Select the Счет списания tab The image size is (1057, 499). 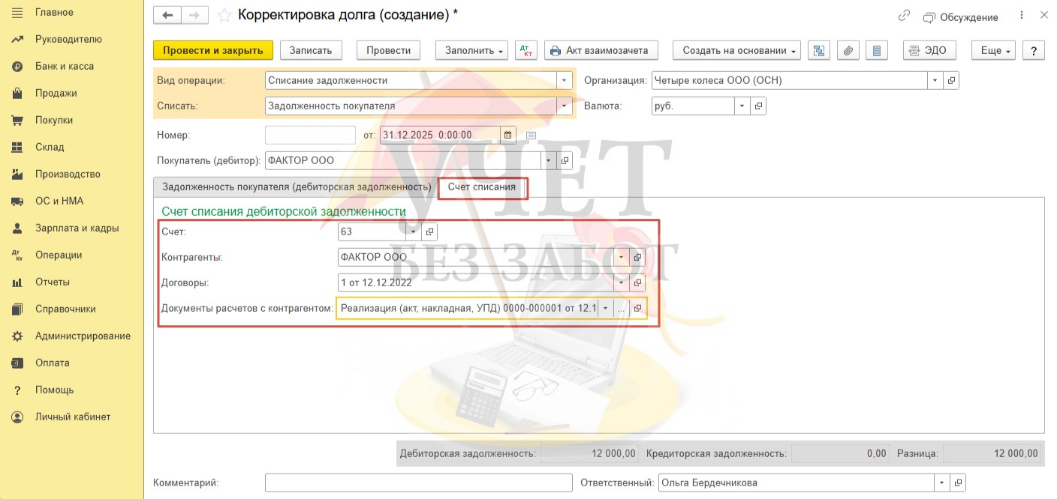pyautogui.click(x=482, y=187)
